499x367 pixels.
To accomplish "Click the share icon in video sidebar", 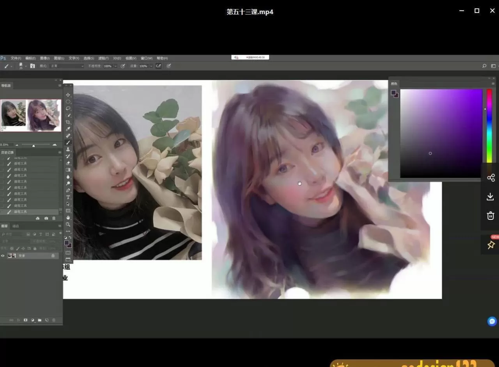I will [x=490, y=178].
